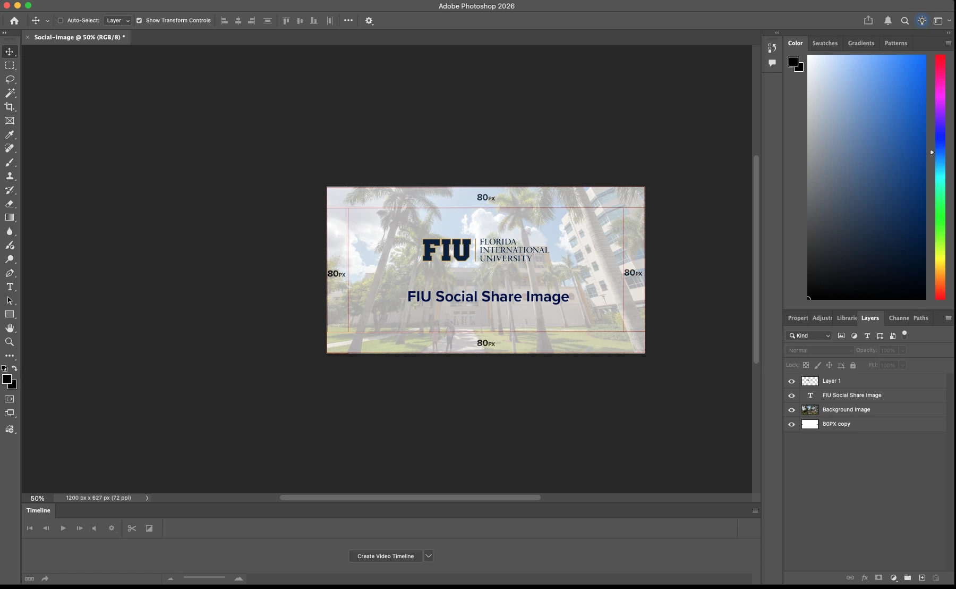
Task: Open the Layer blend mode dropdown
Action: [818, 350]
